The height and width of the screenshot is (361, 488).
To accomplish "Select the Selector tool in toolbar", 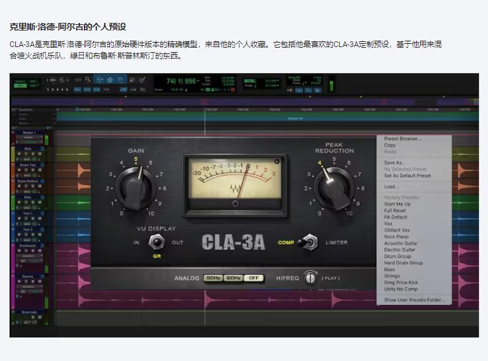I will click(x=110, y=80).
